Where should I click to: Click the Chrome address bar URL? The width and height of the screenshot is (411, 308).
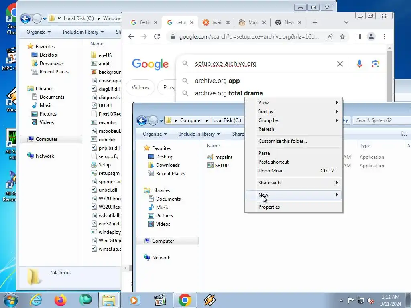point(249,36)
